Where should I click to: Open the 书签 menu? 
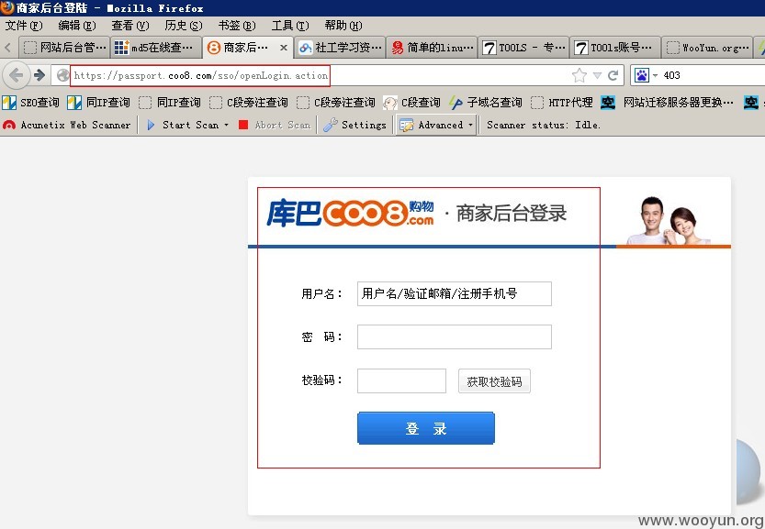tap(237, 26)
